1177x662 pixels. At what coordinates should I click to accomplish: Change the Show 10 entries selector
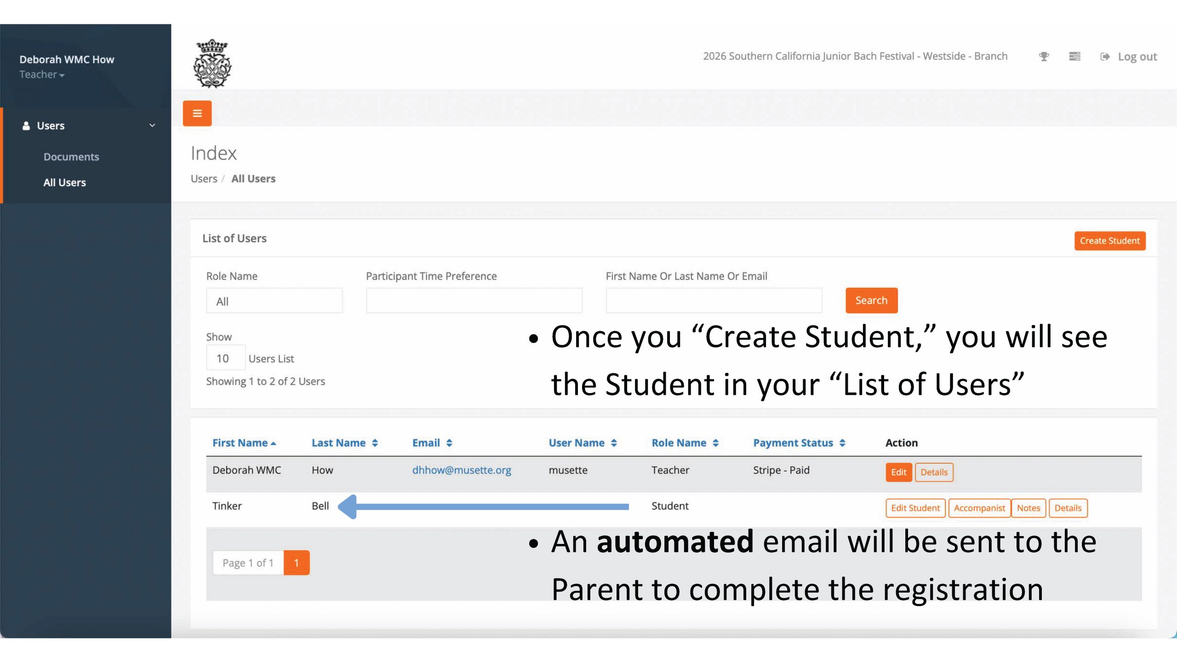[225, 358]
